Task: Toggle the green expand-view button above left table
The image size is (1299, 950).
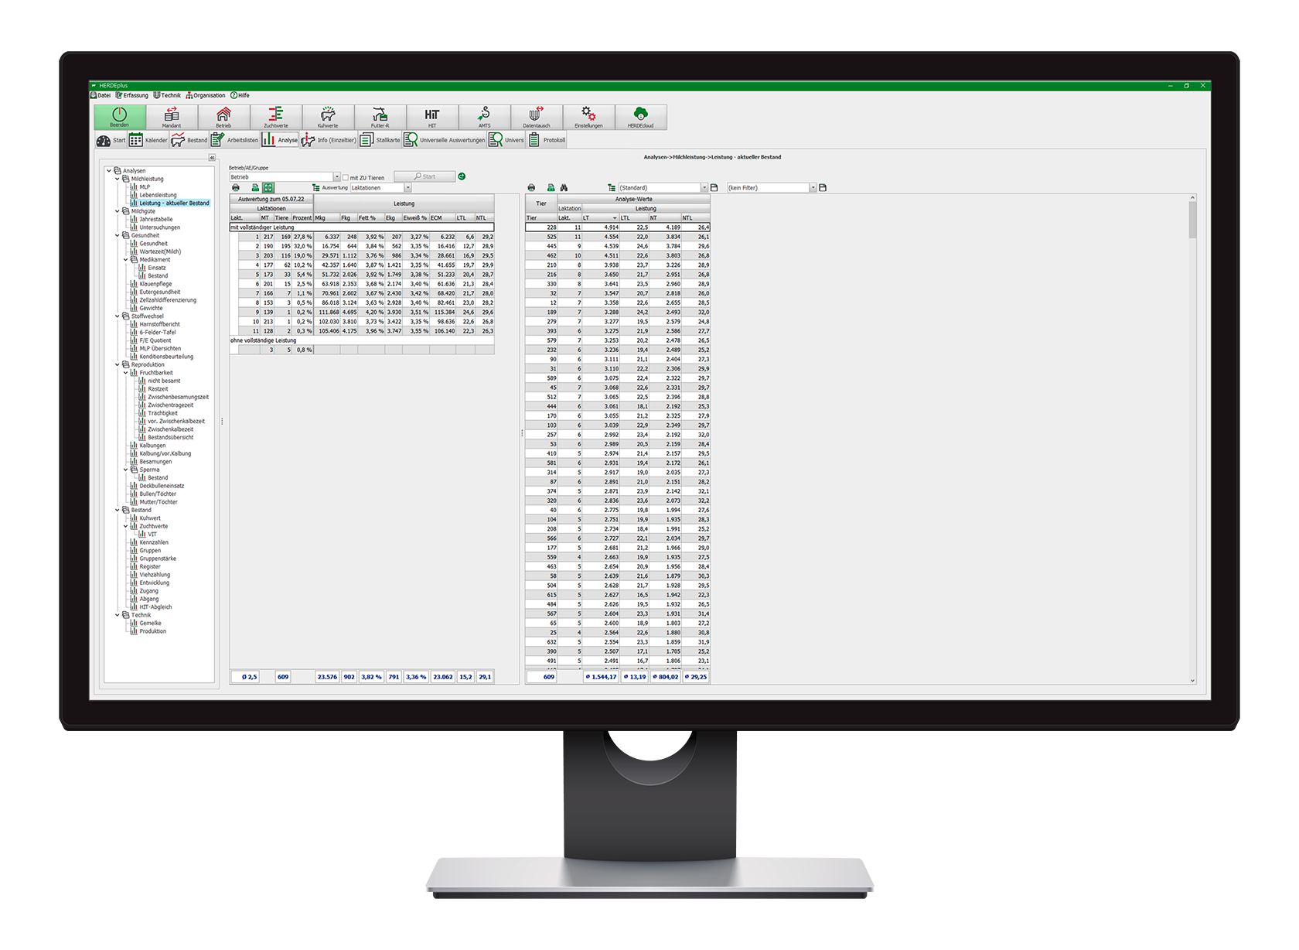Action: [x=268, y=188]
